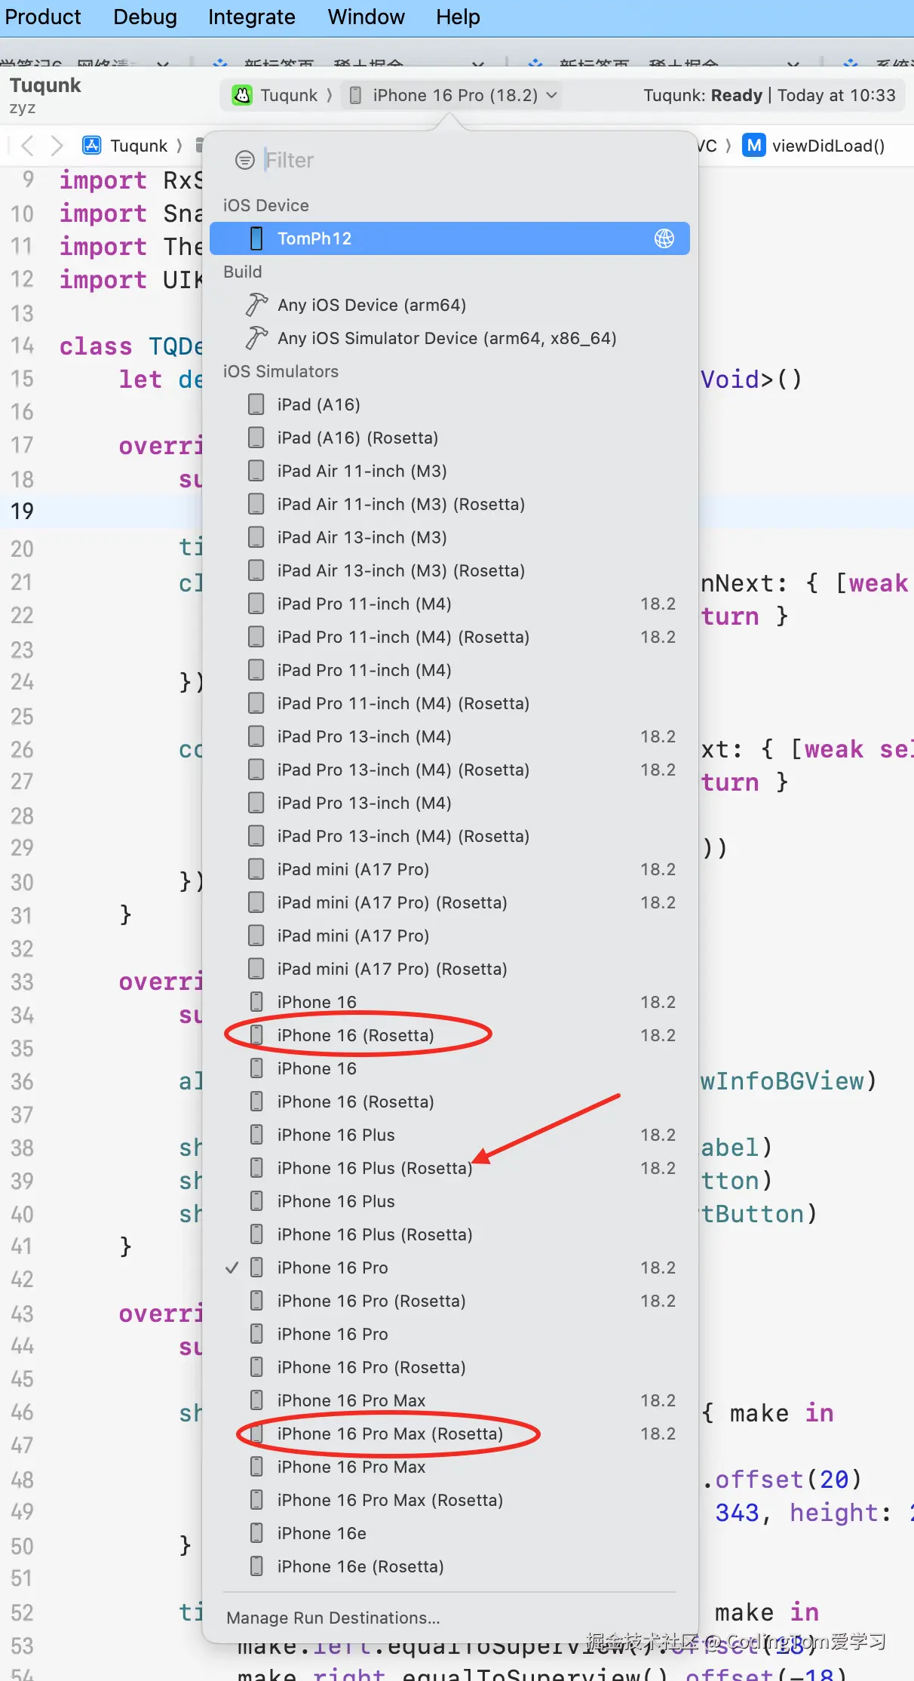Image resolution: width=914 pixels, height=1681 pixels.
Task: Choose Any iOS Device (arm64)
Action: (449, 305)
